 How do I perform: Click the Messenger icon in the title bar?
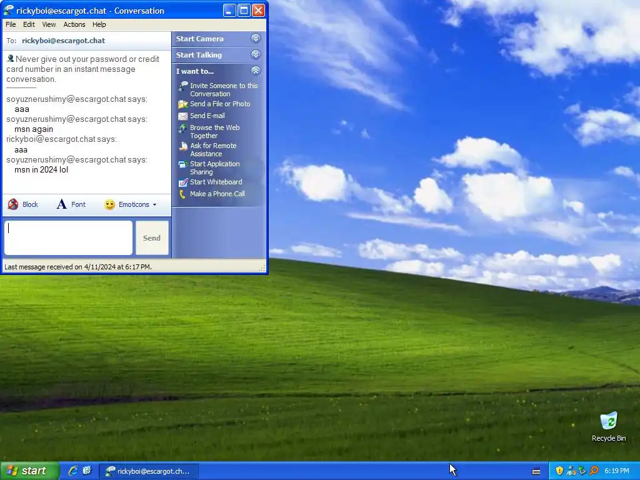click(7, 10)
